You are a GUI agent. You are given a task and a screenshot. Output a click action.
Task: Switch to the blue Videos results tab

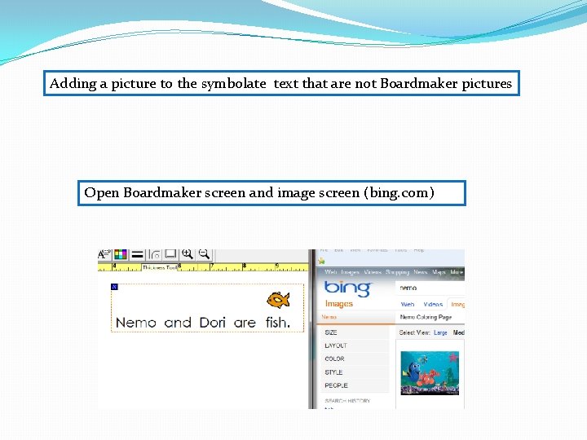pos(433,304)
